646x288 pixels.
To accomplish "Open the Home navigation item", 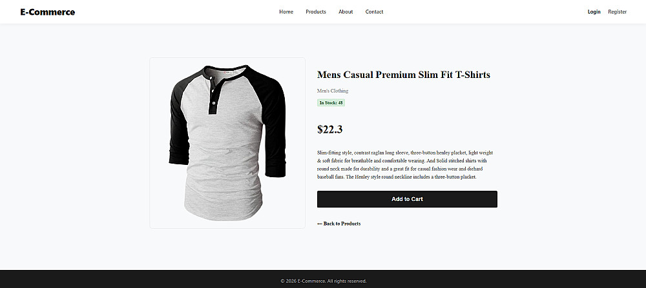I will tap(286, 12).
